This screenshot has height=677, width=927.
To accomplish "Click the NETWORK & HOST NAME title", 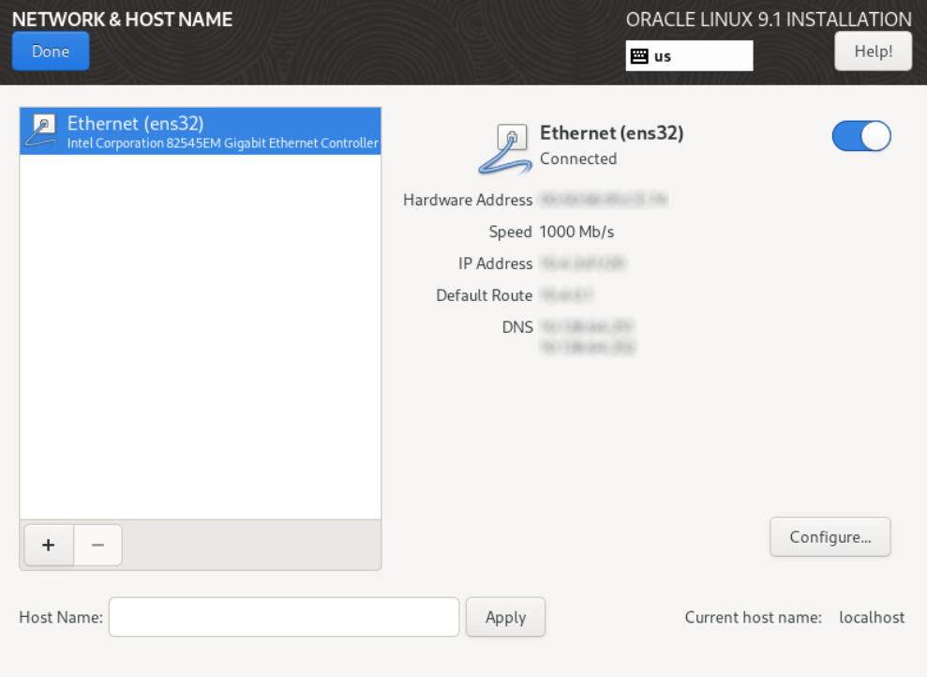I will (x=122, y=19).
